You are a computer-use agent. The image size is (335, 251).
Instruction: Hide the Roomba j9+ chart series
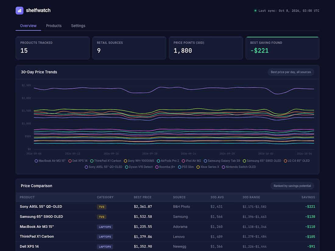[165, 167]
